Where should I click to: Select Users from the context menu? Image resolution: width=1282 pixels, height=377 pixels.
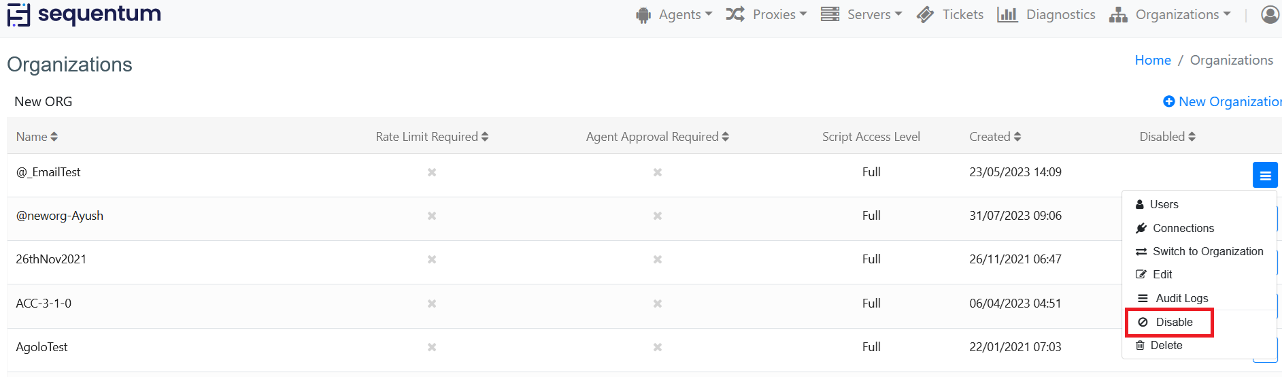(1164, 205)
